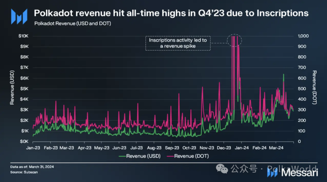Expand the Jan-23 axis label section
This screenshot has width=327, height=182.
pyautogui.click(x=33, y=148)
